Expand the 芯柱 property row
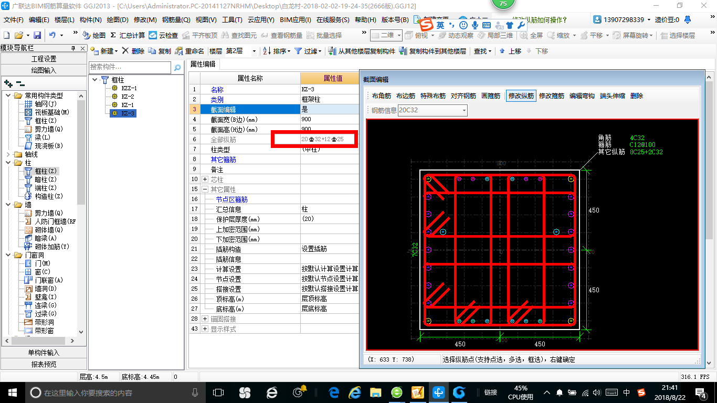The height and width of the screenshot is (403, 717). (x=205, y=179)
